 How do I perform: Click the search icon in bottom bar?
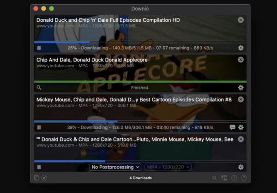click(x=214, y=178)
